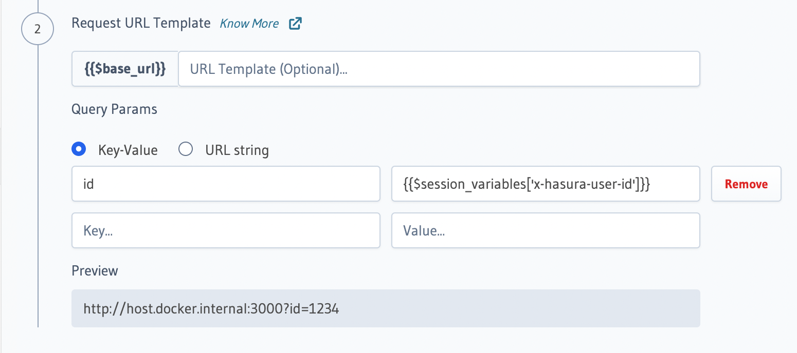797x353 pixels.
Task: Select the preview URL text
Action: click(211, 308)
